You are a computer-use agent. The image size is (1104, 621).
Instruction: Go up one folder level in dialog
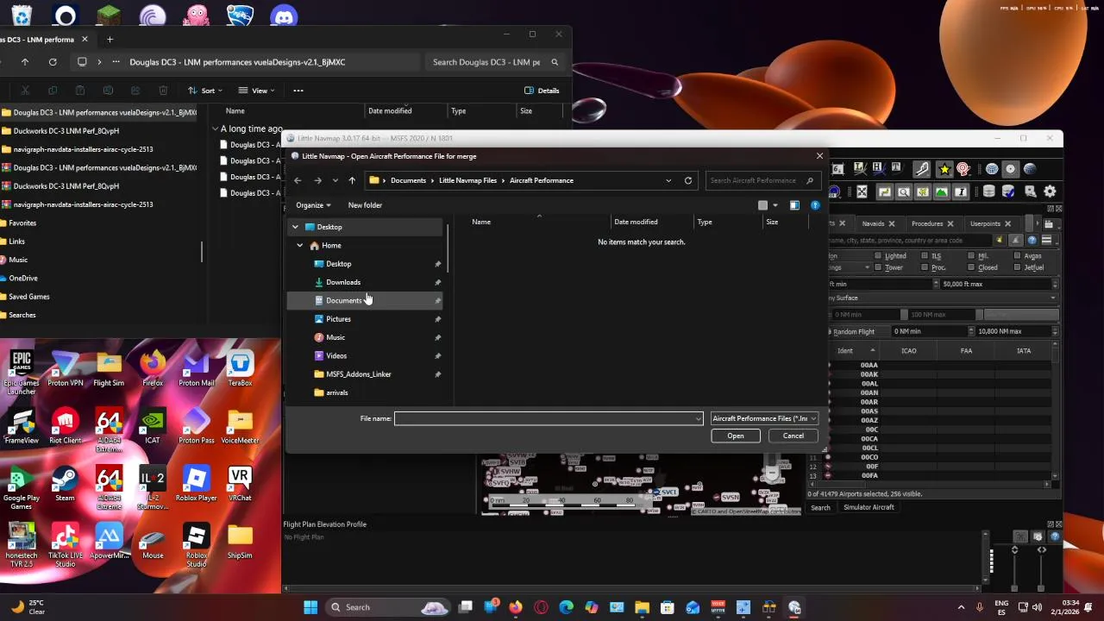[x=352, y=180]
